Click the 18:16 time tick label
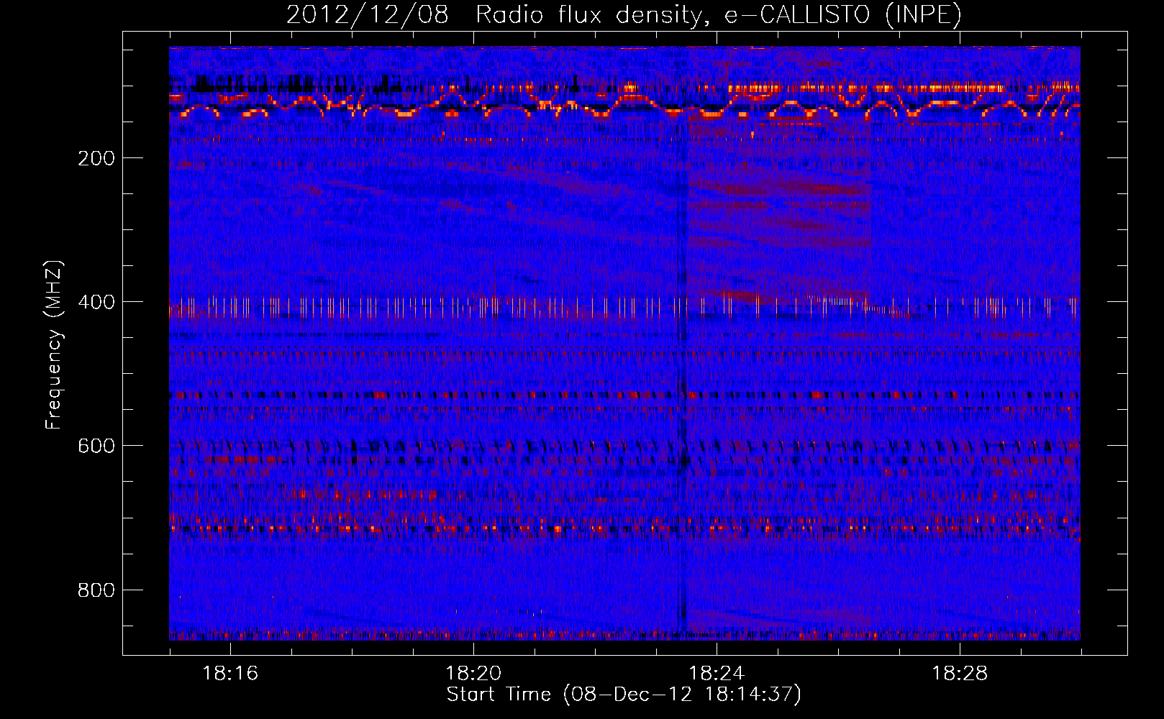This screenshot has width=1164, height=719. pos(230,673)
